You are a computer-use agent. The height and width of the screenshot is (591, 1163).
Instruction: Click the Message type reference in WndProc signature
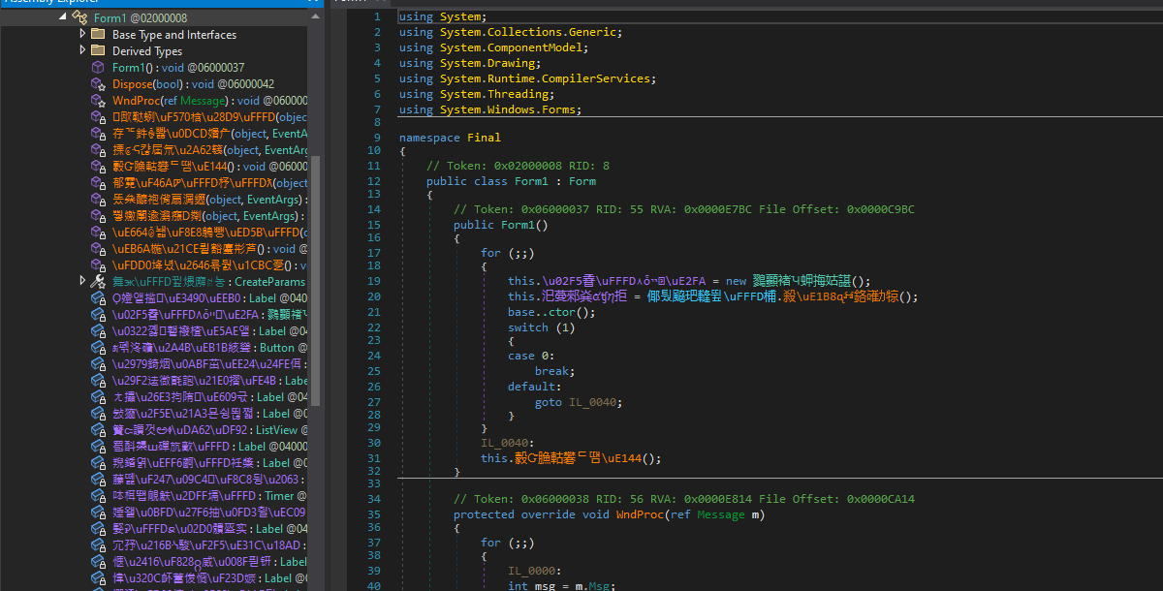pos(721,514)
